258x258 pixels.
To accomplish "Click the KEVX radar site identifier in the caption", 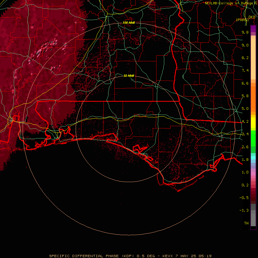I will [x=167, y=256].
